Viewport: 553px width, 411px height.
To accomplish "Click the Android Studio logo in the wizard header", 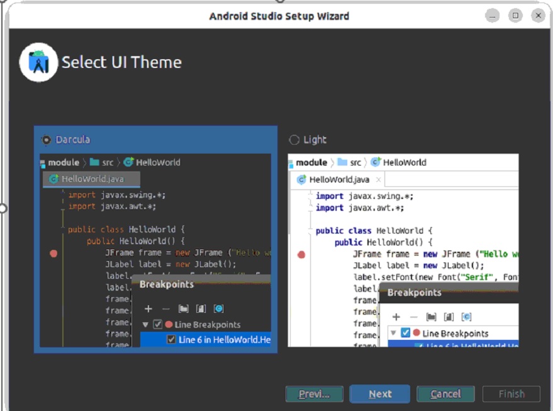I will tap(38, 62).
